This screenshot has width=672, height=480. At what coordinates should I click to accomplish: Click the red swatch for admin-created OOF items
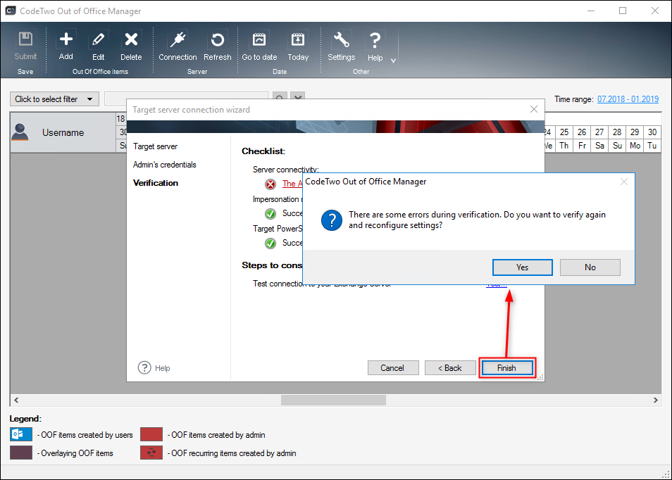[151, 434]
